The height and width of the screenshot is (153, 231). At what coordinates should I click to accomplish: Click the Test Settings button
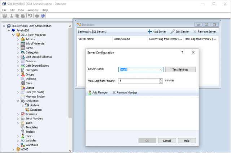[x=180, y=69]
